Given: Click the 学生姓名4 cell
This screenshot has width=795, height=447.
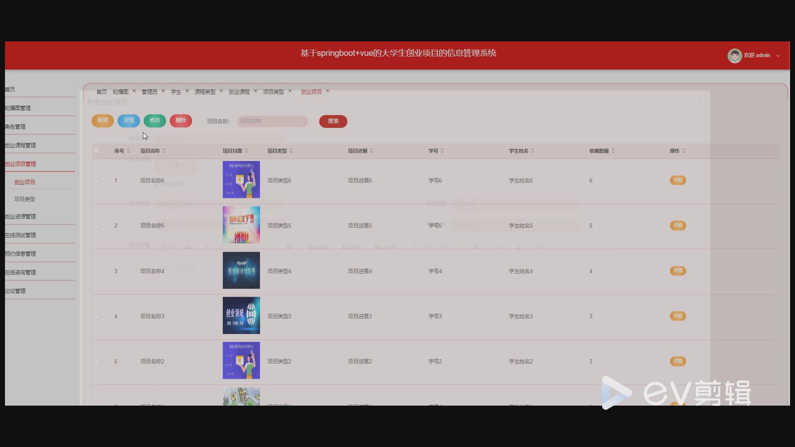Looking at the screenshot, I should pyautogui.click(x=521, y=272).
